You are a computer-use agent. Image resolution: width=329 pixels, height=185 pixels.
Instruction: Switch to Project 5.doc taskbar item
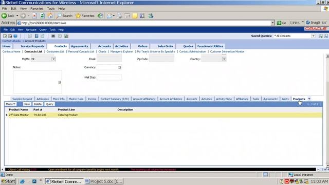point(104,181)
